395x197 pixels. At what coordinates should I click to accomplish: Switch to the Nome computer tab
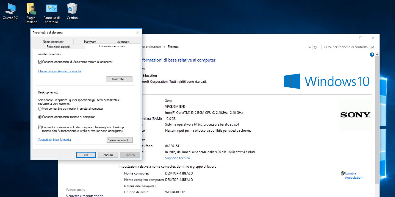pos(53,42)
